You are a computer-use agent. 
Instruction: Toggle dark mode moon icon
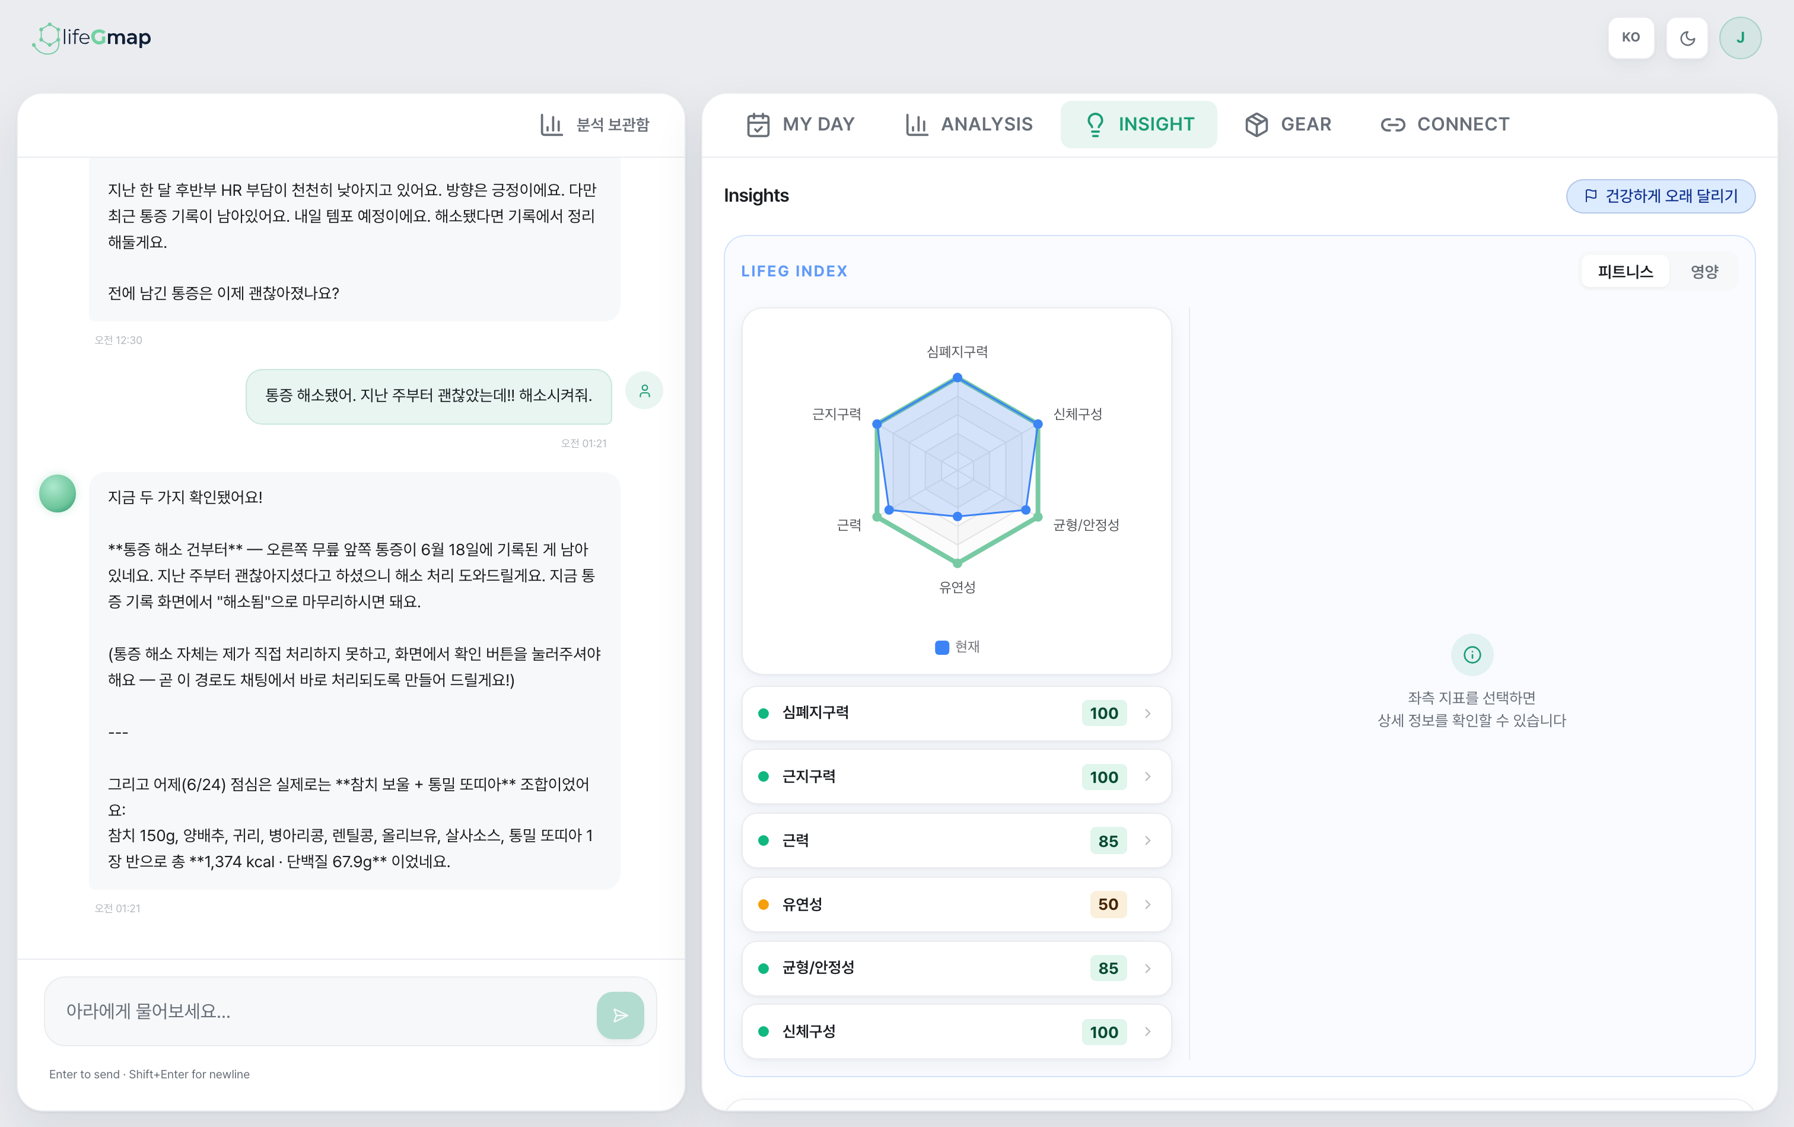[x=1687, y=37]
